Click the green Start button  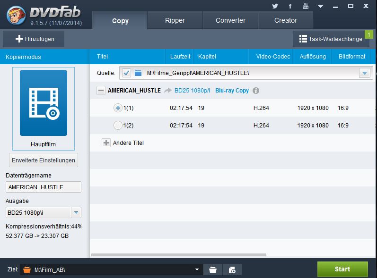tap(342, 269)
